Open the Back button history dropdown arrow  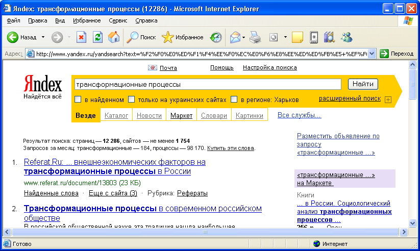coord(43,37)
